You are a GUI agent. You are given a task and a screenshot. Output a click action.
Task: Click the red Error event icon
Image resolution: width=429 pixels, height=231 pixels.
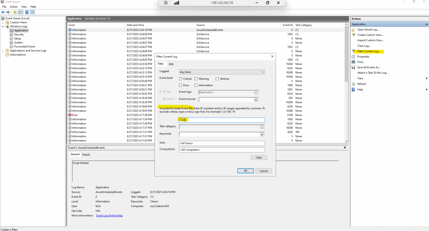pos(70,115)
